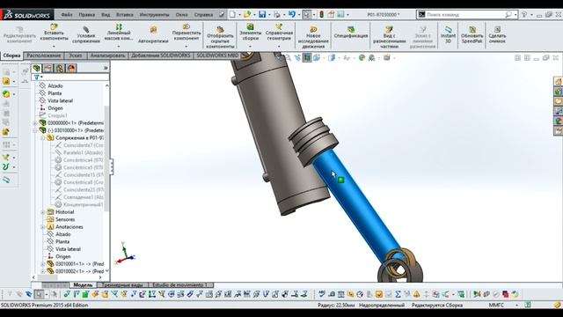Open dropdown arrow under Элементы сборки
This screenshot has width=563, height=317.
(250, 47)
